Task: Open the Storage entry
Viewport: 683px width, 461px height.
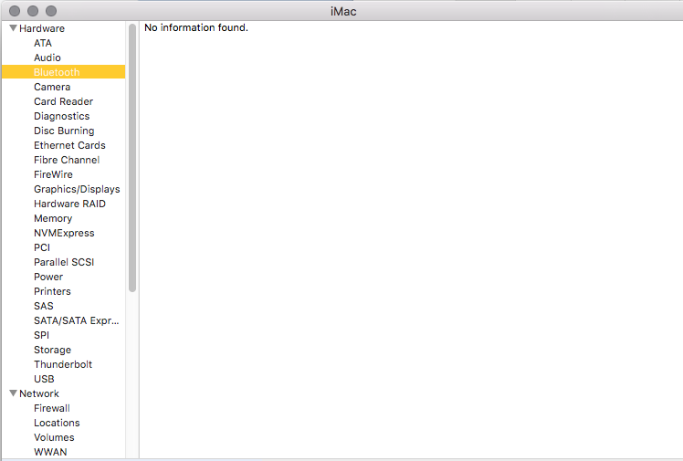Action: click(52, 350)
